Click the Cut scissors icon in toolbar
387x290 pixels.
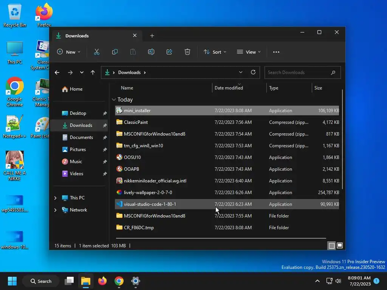tap(96, 52)
